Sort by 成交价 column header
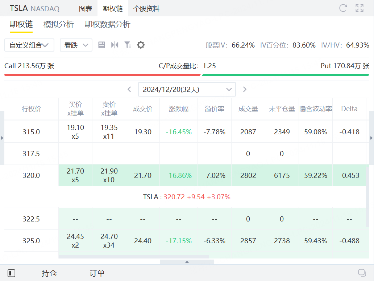This screenshot has width=374, height=281. (143, 109)
